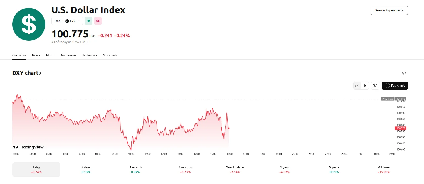424x184 pixels.
Task: Switch chart to candlestick style
Action: point(365,86)
